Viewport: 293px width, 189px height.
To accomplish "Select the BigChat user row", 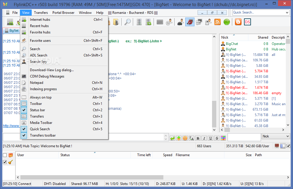I will pyautogui.click(x=252, y=44).
